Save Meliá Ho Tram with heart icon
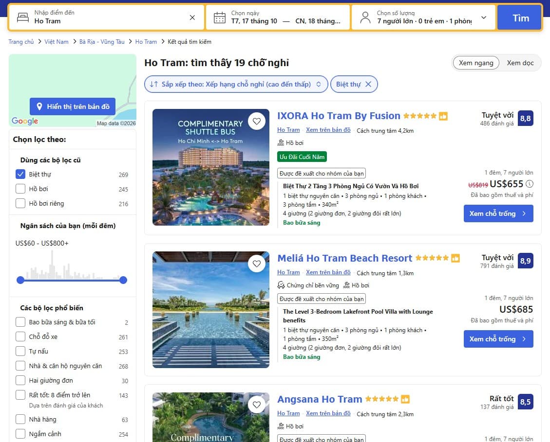 click(x=257, y=264)
